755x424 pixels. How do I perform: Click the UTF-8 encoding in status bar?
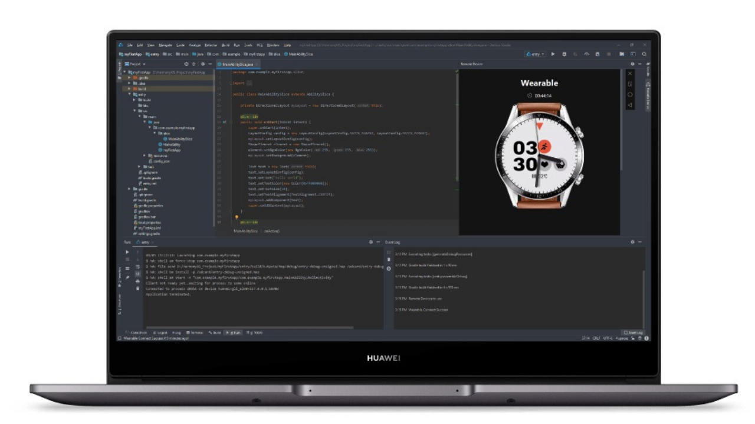click(x=608, y=339)
